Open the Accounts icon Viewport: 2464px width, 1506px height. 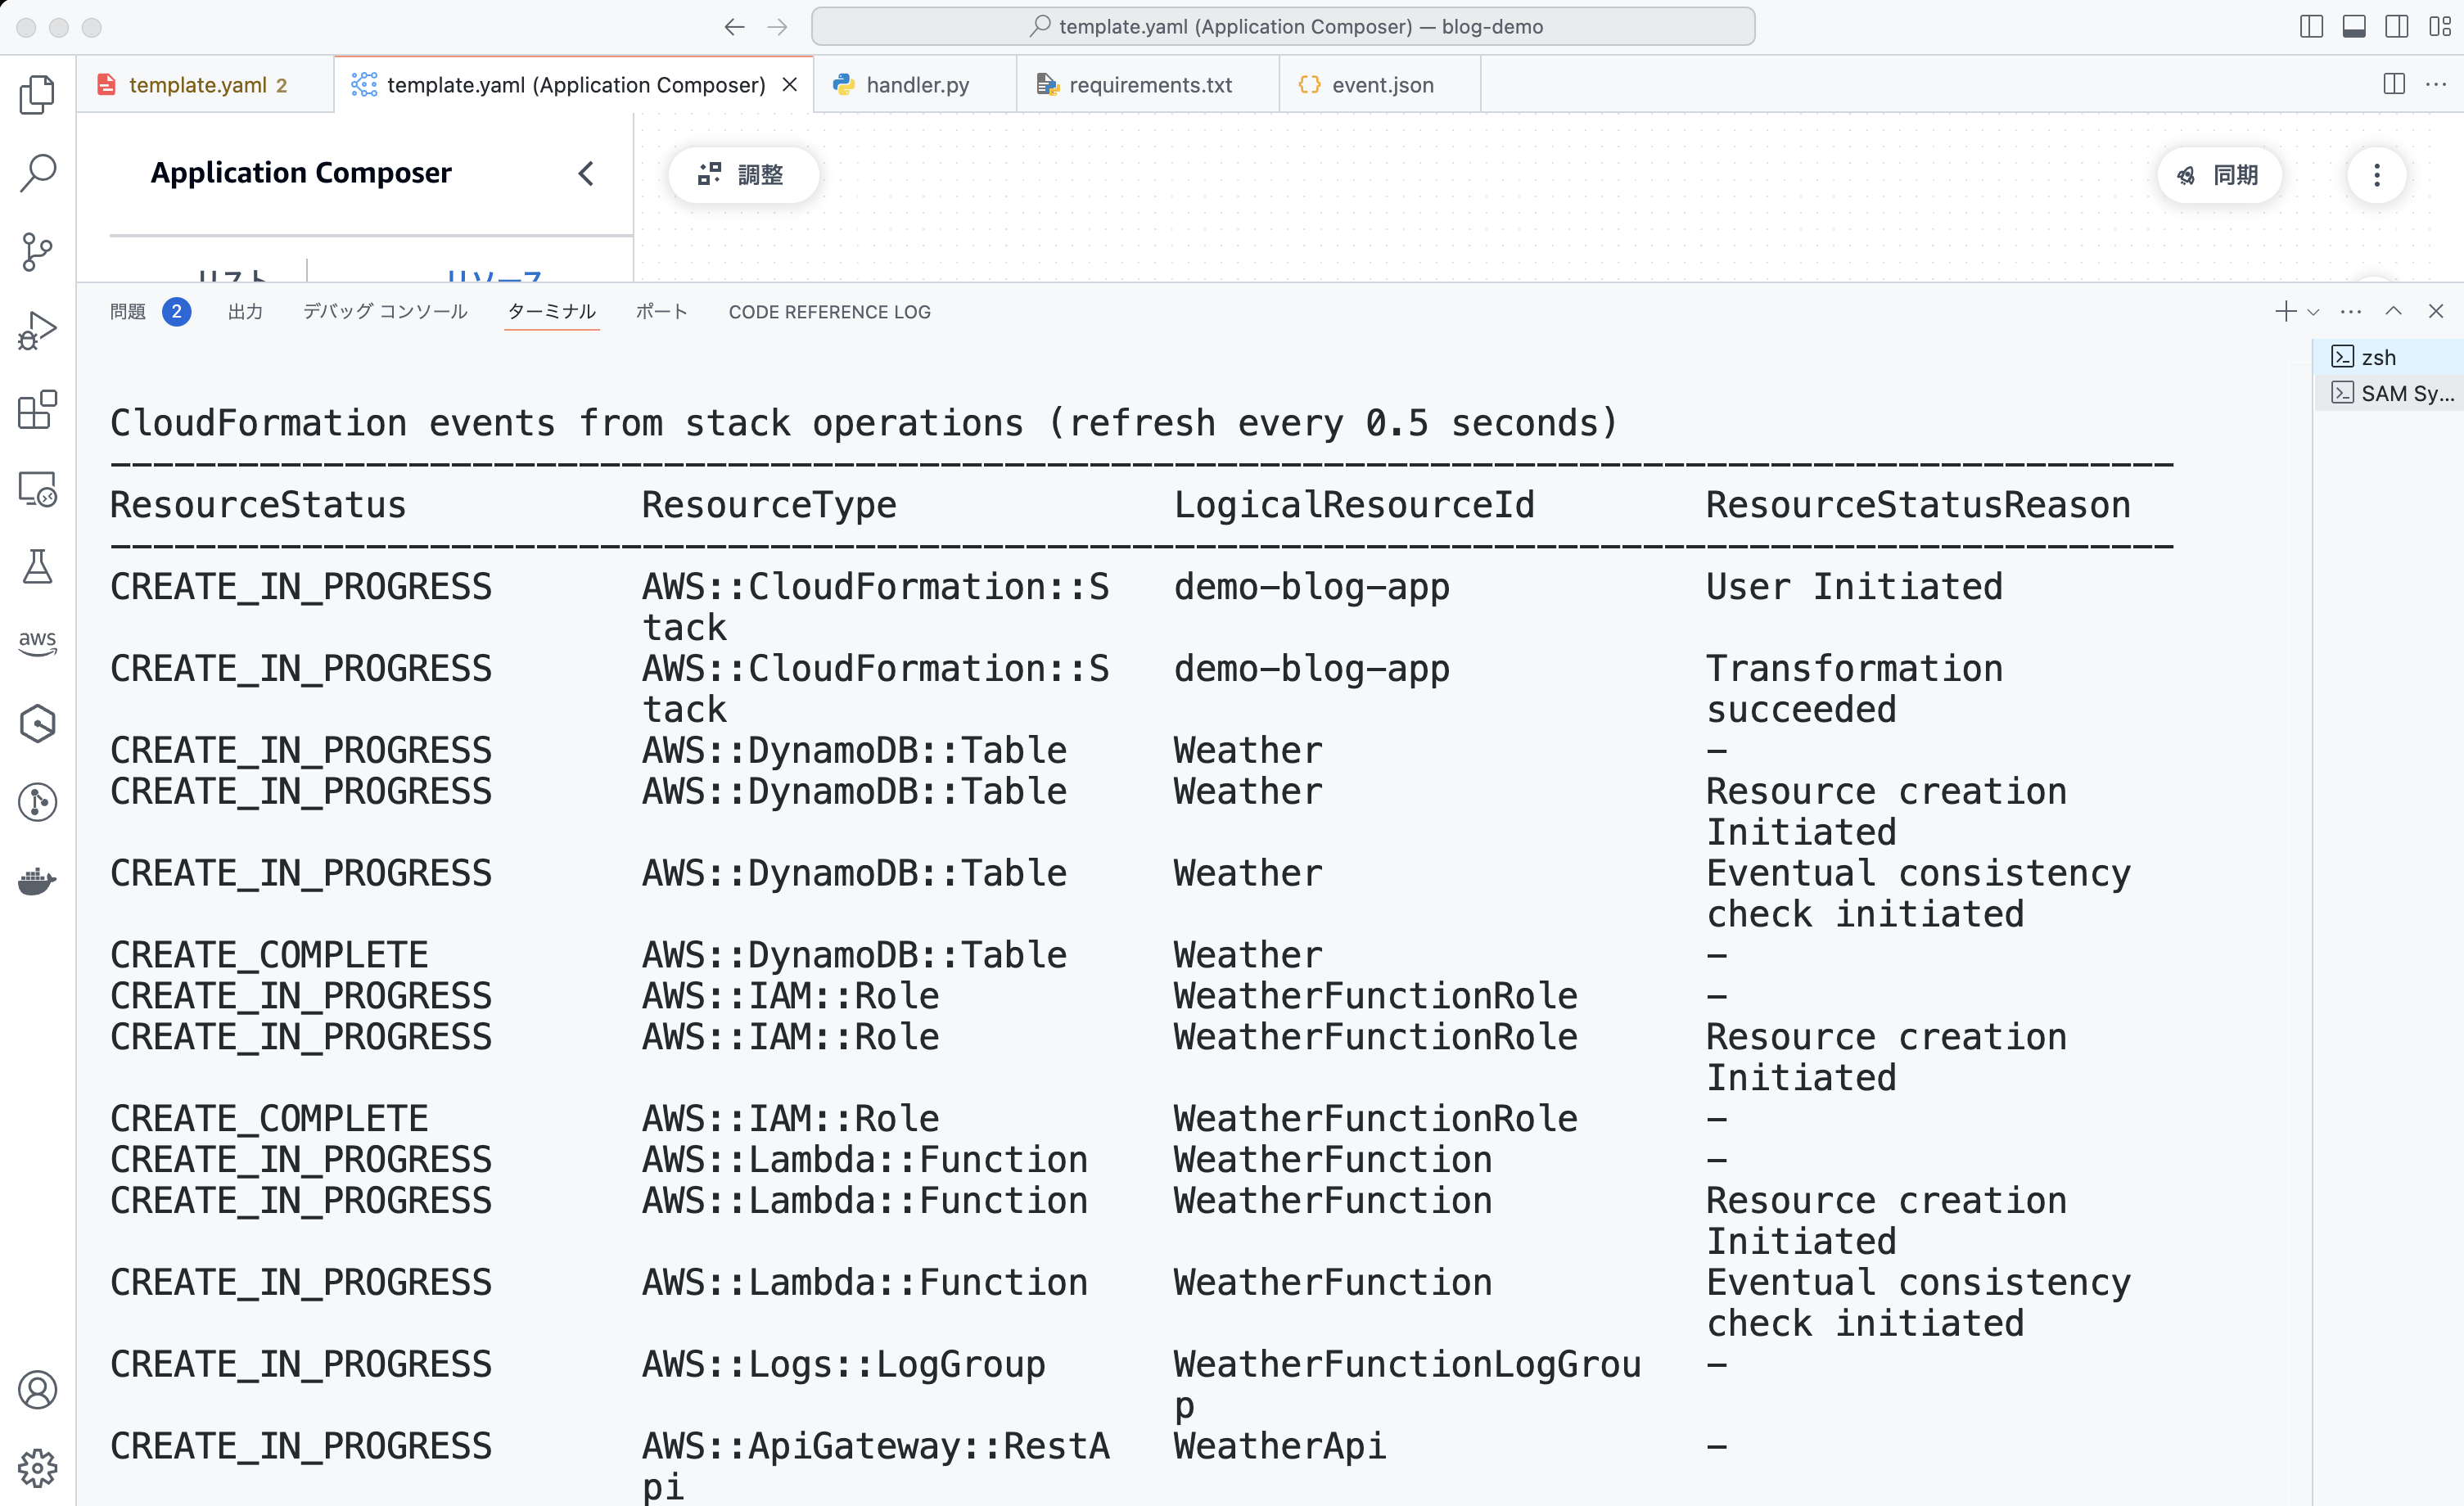(37, 1390)
